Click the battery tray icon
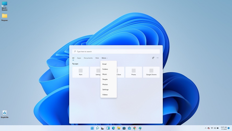Viewport: 232px width, 131px height. pos(218,128)
